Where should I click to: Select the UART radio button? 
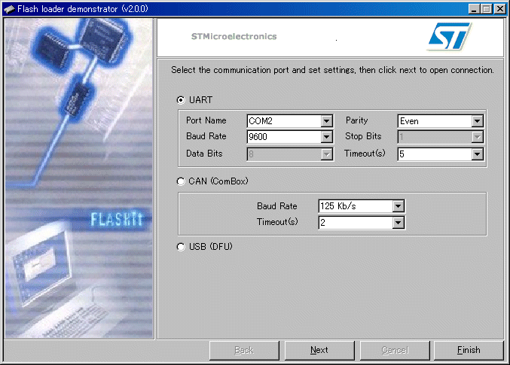[181, 100]
